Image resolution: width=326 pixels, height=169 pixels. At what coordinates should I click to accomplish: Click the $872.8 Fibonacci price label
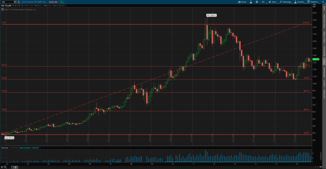[x=306, y=91]
